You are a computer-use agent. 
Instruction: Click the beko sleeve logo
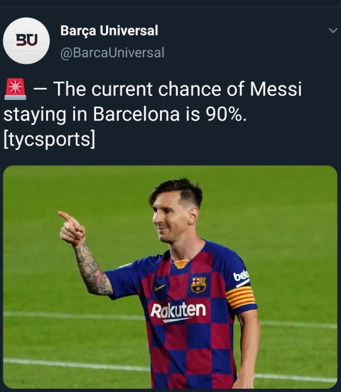pyautogui.click(x=241, y=276)
